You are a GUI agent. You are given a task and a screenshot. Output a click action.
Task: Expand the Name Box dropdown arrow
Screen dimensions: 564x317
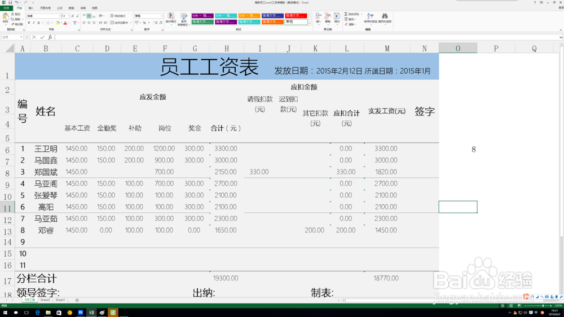[x=21, y=37]
